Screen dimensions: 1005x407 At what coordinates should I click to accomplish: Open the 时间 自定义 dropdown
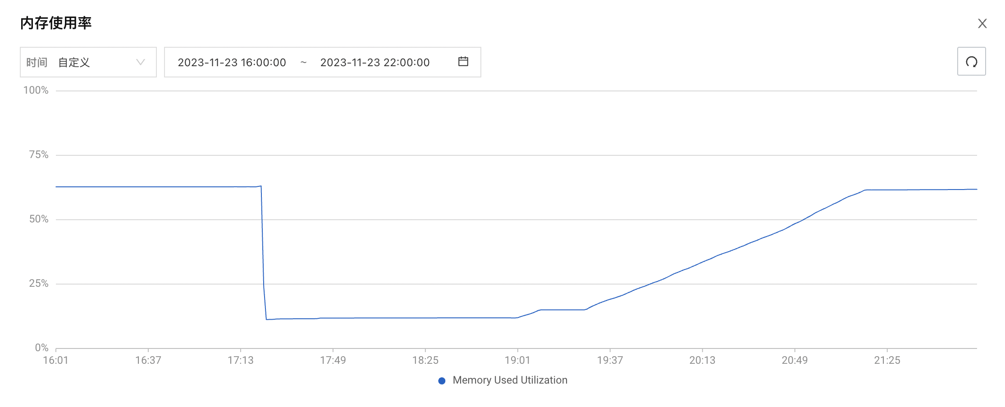pyautogui.click(x=88, y=62)
